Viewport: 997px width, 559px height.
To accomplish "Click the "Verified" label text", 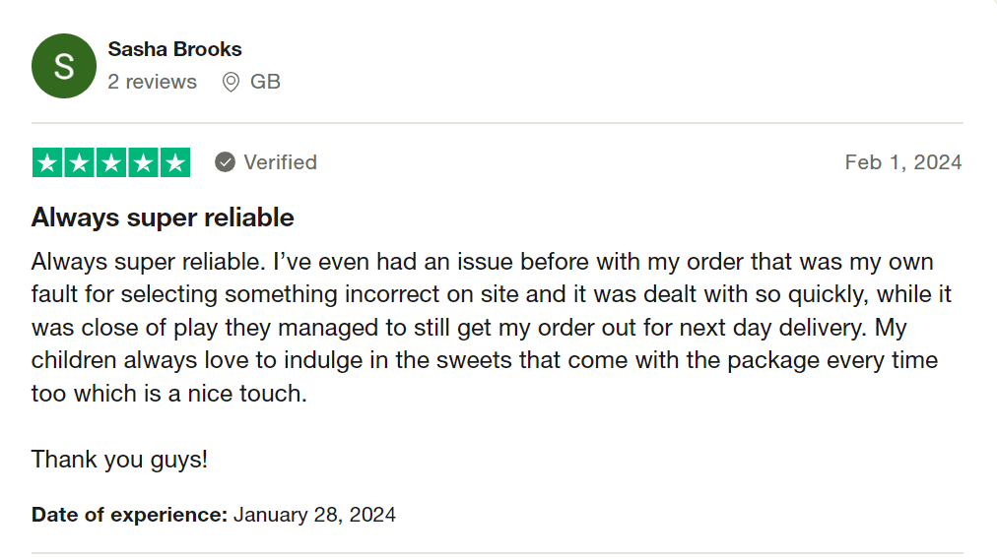I will [280, 162].
